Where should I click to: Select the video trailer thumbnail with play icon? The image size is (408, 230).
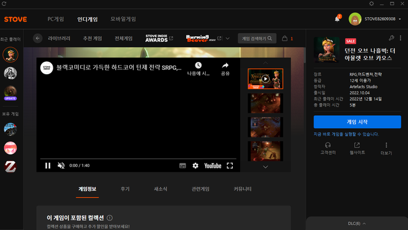coord(265,79)
